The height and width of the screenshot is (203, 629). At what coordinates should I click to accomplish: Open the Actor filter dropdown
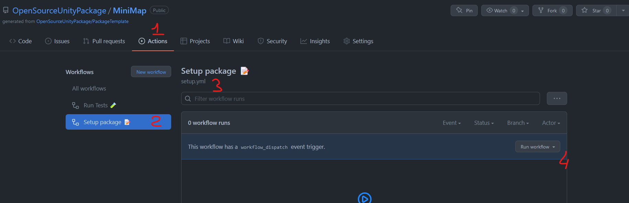point(551,123)
